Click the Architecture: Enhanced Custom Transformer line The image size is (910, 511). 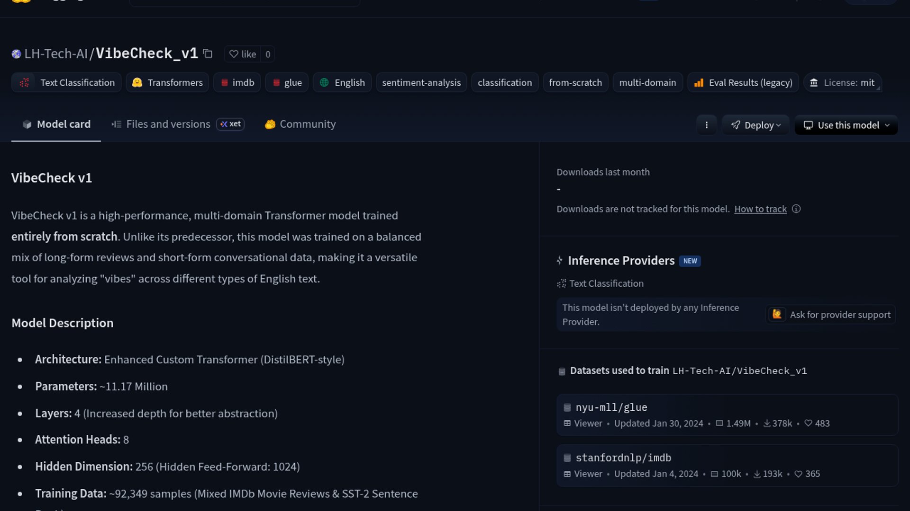tap(190, 360)
